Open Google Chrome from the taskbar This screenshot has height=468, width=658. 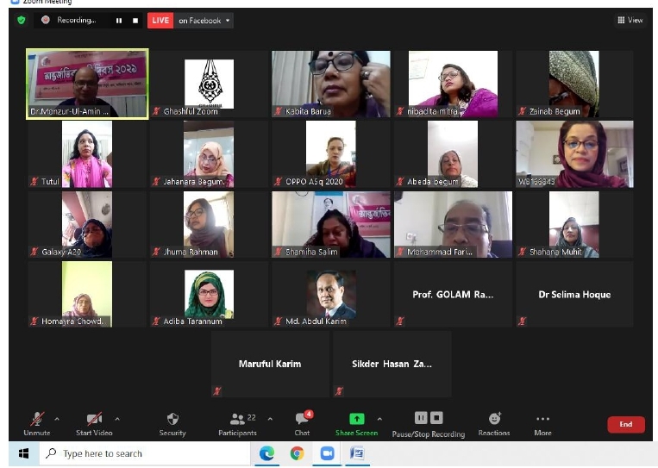tap(298, 453)
